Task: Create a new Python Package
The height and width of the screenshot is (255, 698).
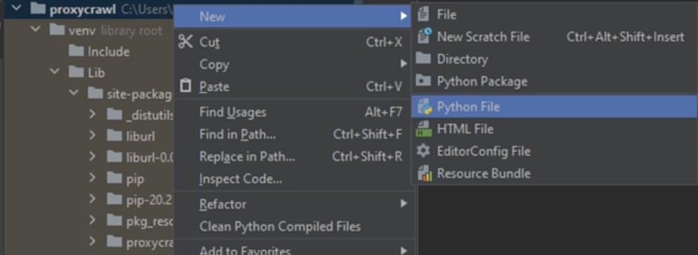Action: [x=554, y=82]
